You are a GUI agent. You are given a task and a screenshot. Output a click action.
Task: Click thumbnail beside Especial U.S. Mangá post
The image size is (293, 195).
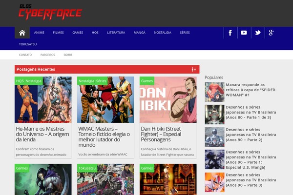click(x=214, y=159)
